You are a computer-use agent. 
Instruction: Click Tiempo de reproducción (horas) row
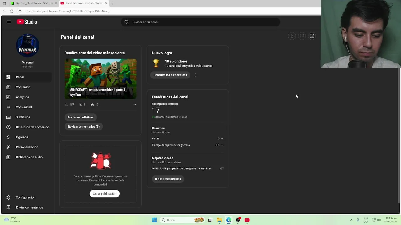(x=188, y=145)
